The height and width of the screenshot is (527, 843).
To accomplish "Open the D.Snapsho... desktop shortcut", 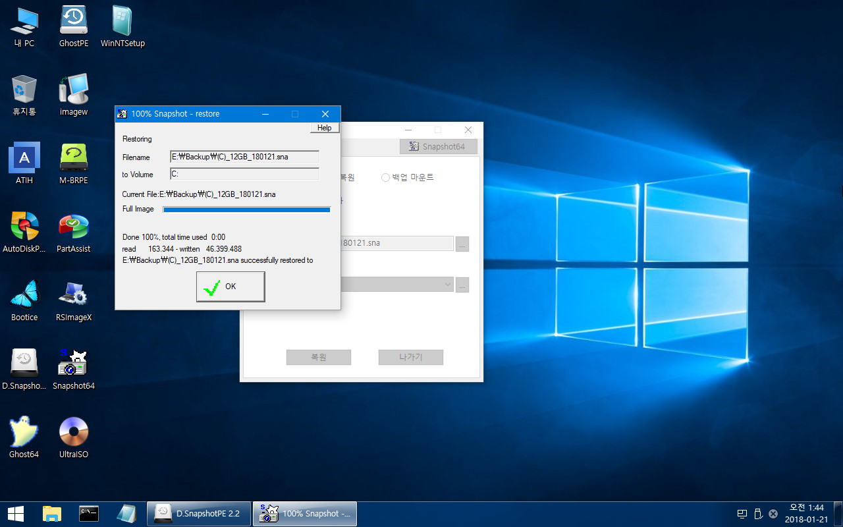I will [24, 370].
